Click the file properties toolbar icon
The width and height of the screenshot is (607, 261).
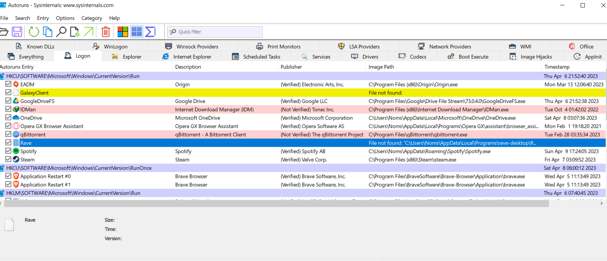tap(75, 32)
